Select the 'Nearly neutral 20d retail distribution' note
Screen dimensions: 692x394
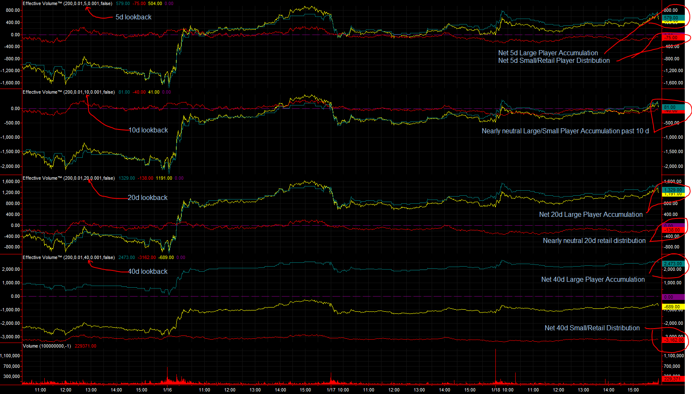pyautogui.click(x=594, y=241)
